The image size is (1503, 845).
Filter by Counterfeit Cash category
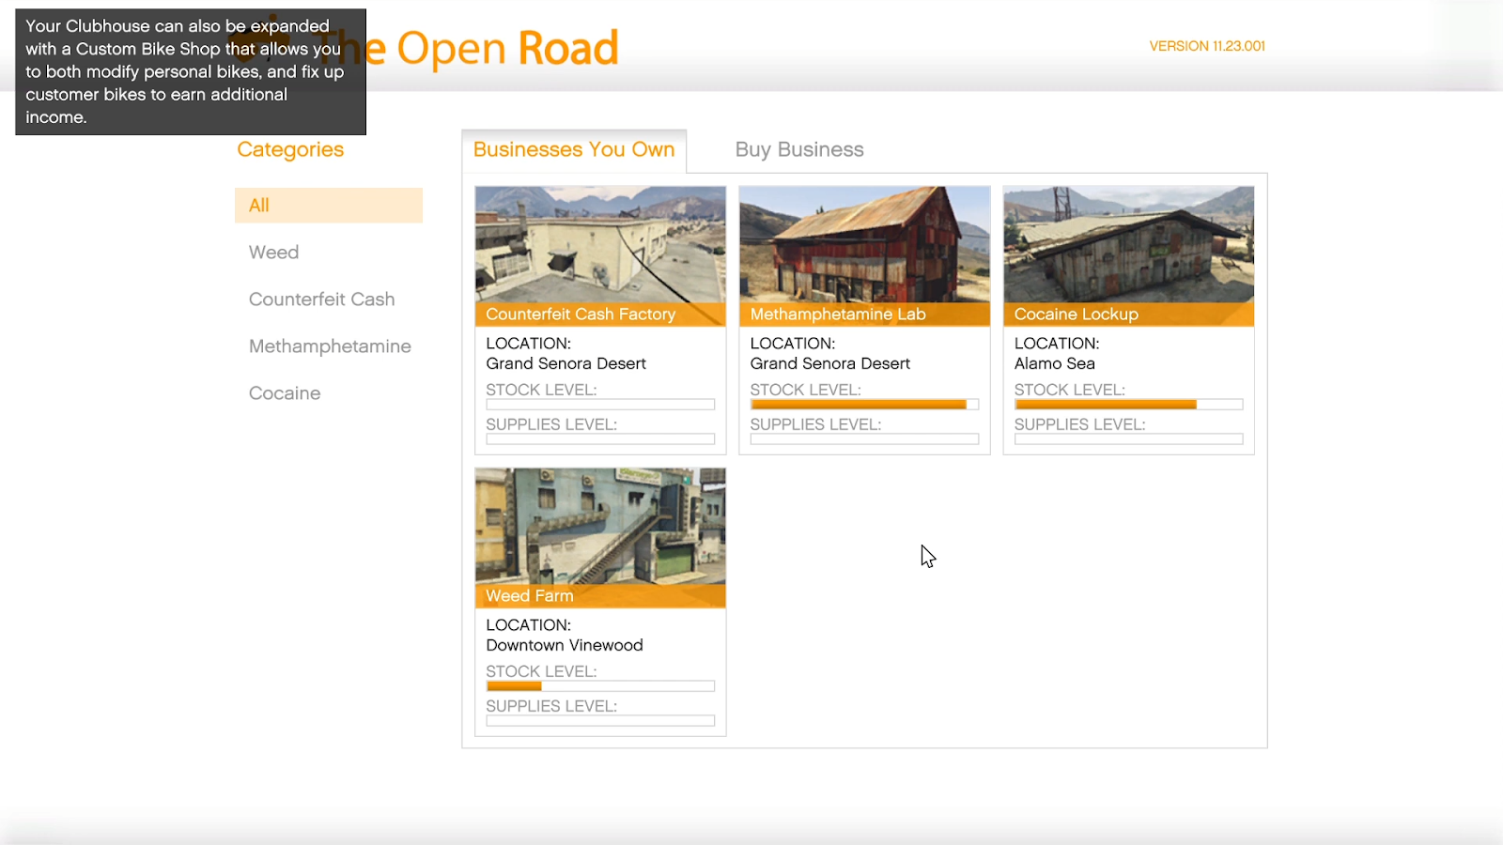click(321, 300)
